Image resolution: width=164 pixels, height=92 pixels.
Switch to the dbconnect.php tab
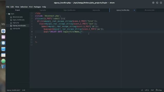[149, 10]
